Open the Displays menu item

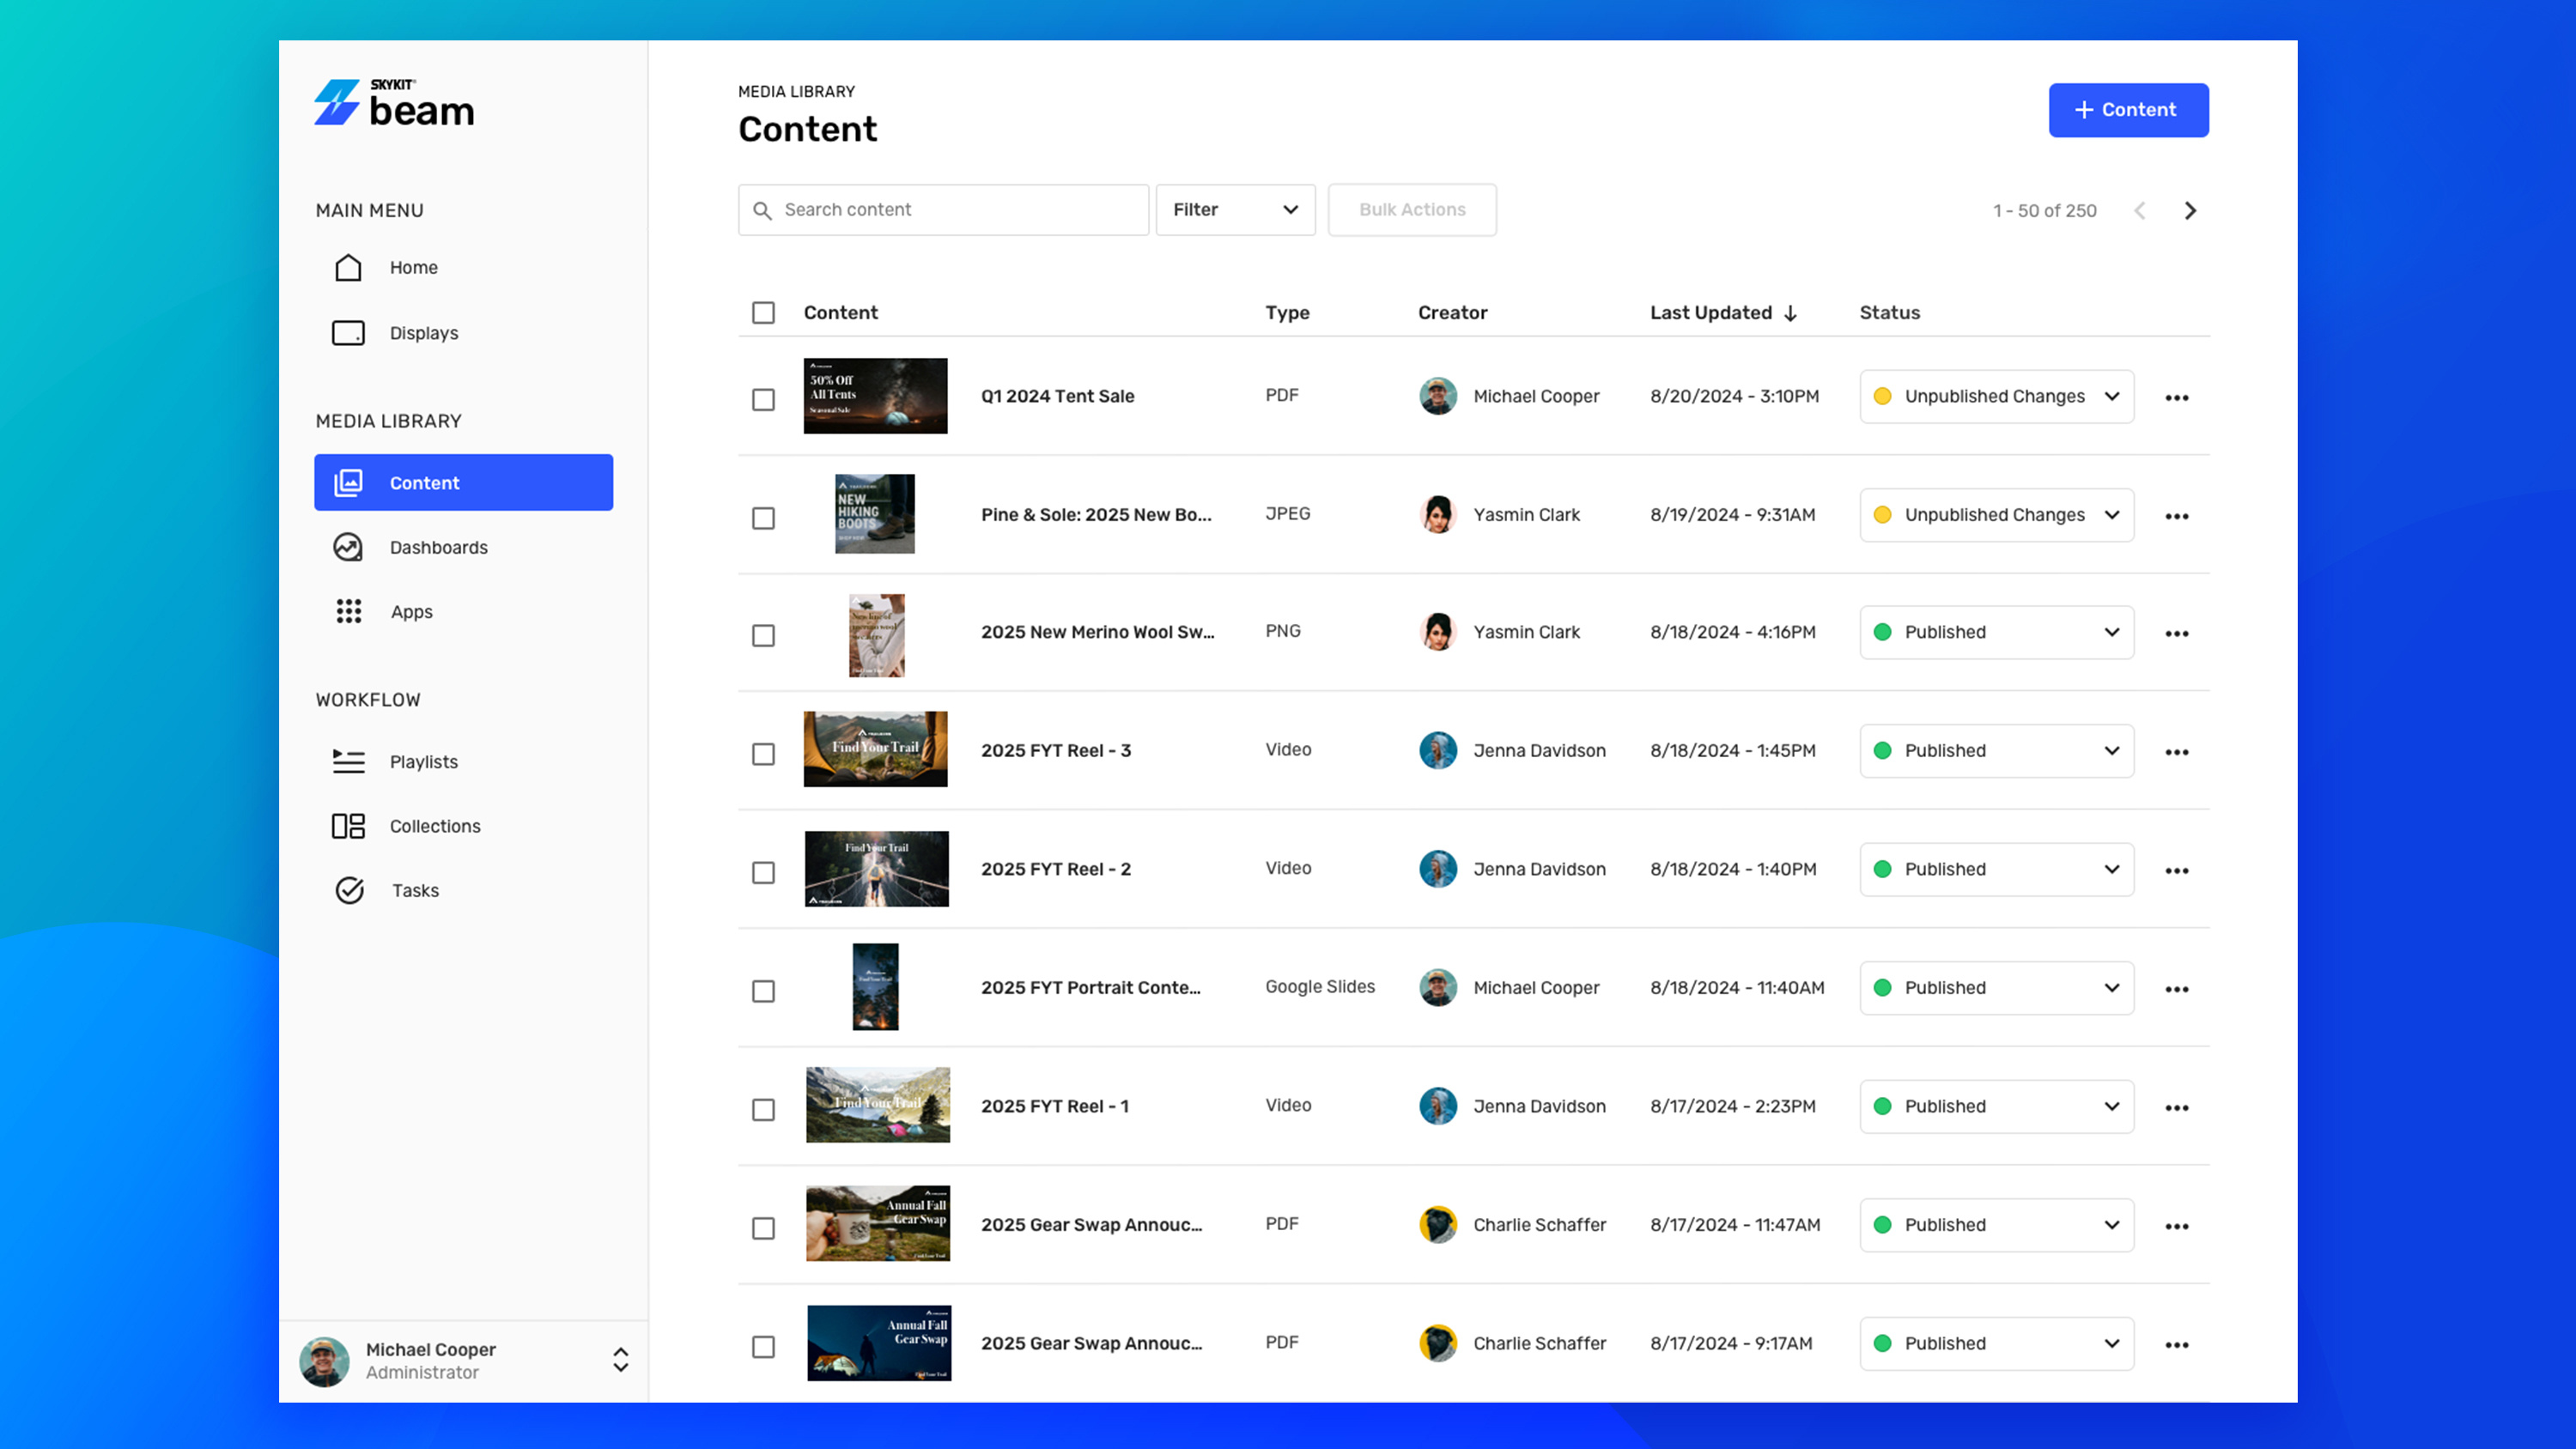click(x=463, y=333)
